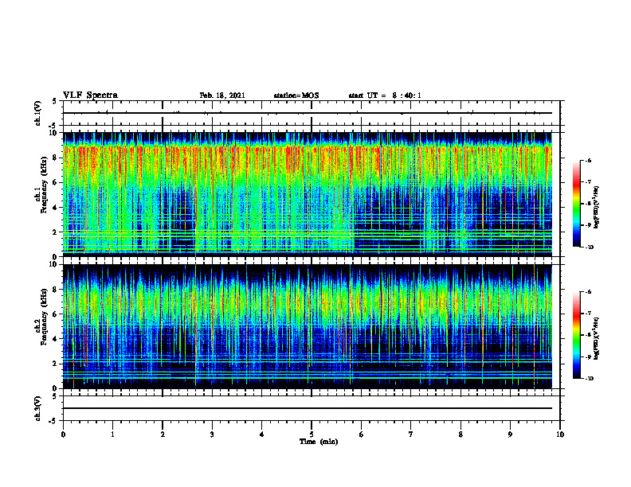Click the ch.3 voltage waveform trace
631x487 pixels.
(x=308, y=408)
